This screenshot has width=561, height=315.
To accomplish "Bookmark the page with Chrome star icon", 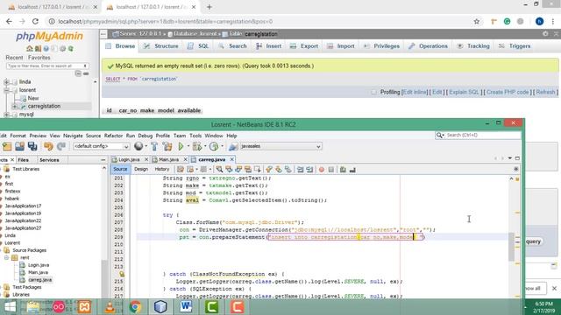I will [x=477, y=21].
